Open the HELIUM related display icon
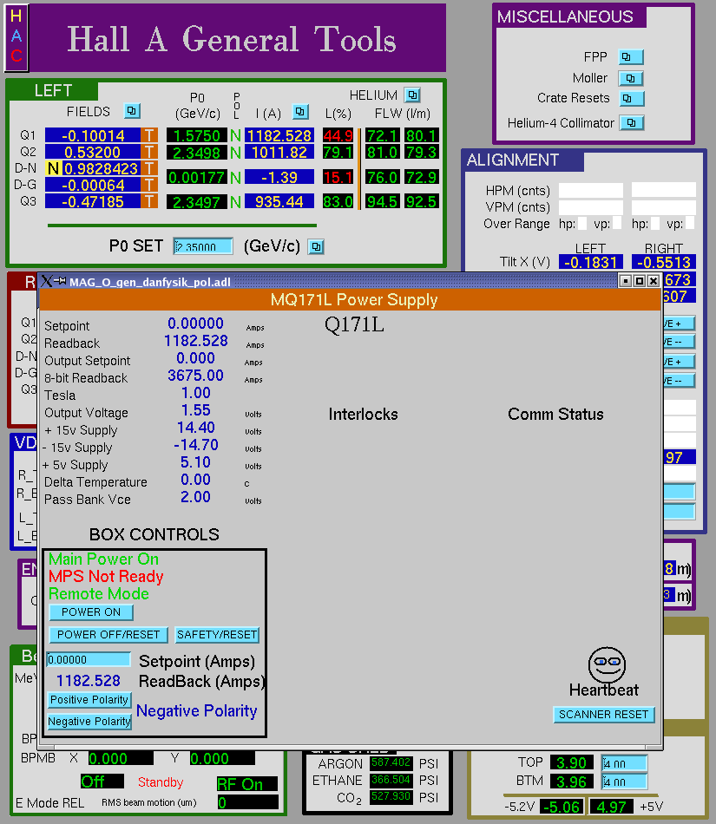716x824 pixels. [x=412, y=95]
